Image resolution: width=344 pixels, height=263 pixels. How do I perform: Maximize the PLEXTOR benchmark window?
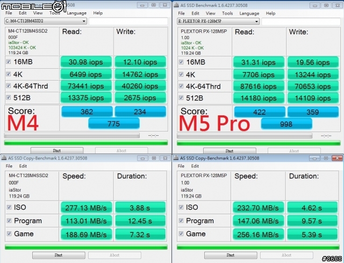click(326, 5)
